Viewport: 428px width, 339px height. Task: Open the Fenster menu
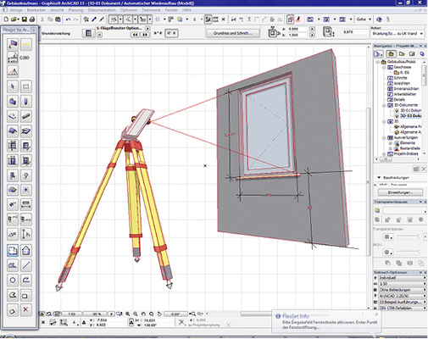(x=171, y=10)
